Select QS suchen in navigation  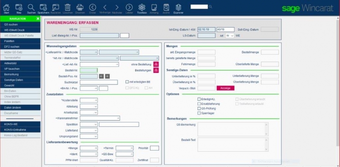click(20, 25)
